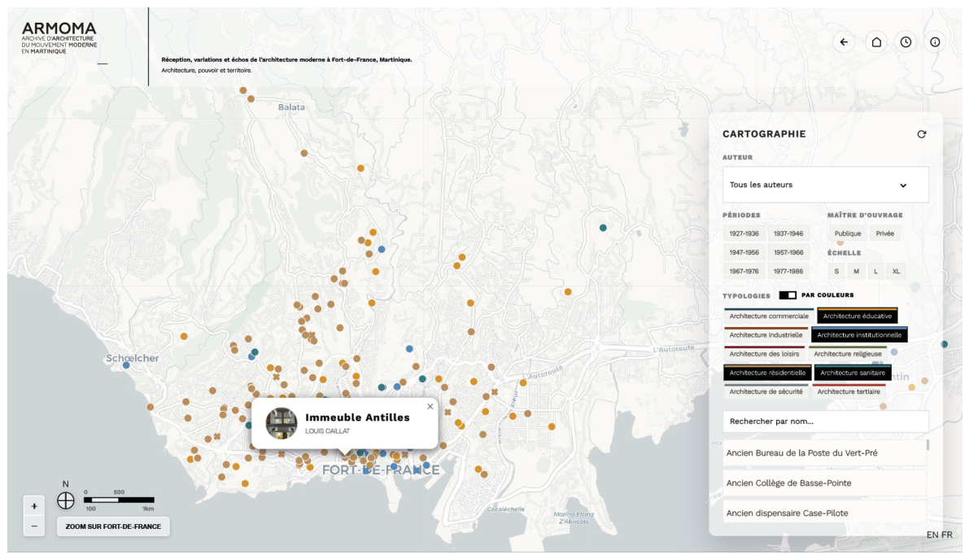Enable the Architecture commerciale filter
This screenshot has height=559, width=969.
[x=769, y=316]
